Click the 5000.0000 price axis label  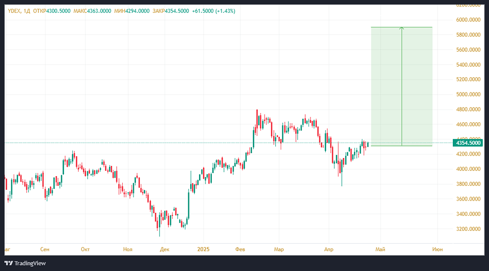tap(468, 94)
